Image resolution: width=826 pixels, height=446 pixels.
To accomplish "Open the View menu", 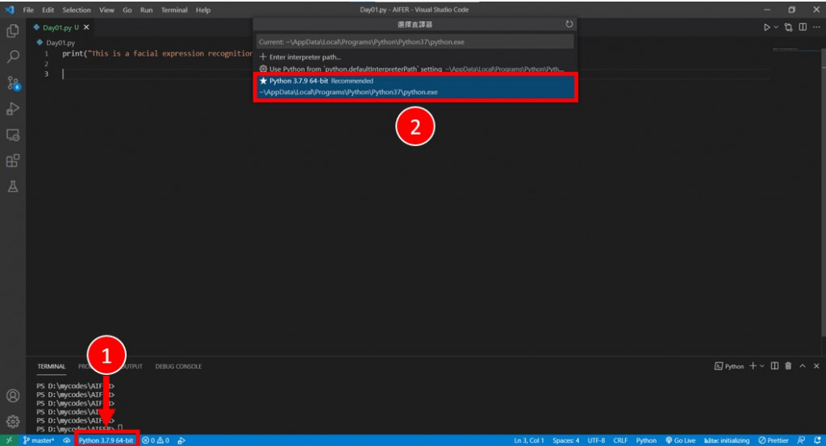I will (106, 10).
